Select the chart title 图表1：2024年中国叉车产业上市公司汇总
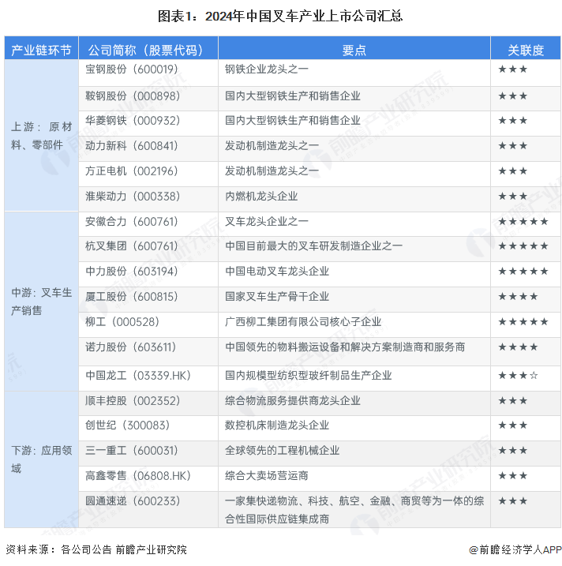 (x=280, y=17)
